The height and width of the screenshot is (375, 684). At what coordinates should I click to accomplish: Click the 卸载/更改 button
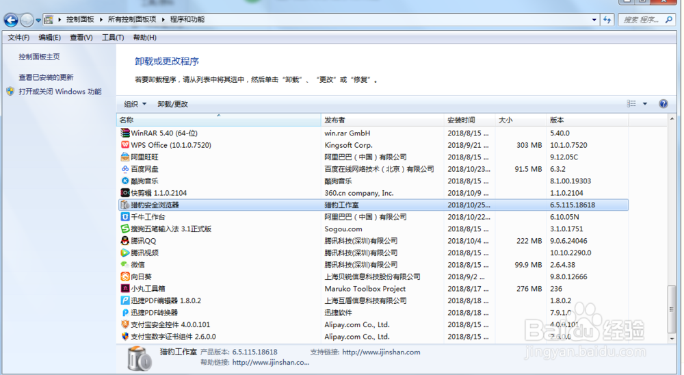click(x=173, y=104)
